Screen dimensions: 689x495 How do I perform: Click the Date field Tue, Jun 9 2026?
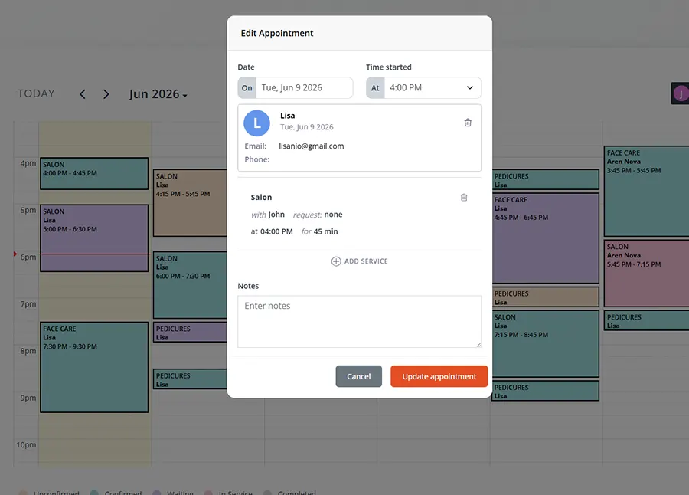(304, 88)
